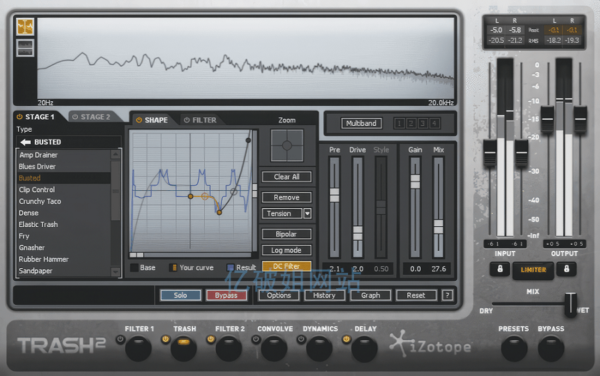
Task: Click the BUSTED back arrow icon
Action: (25, 142)
